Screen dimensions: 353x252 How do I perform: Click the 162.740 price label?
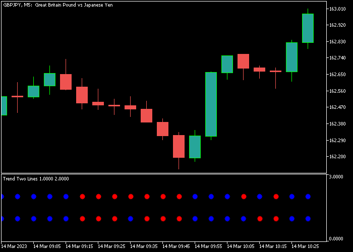point(337,58)
